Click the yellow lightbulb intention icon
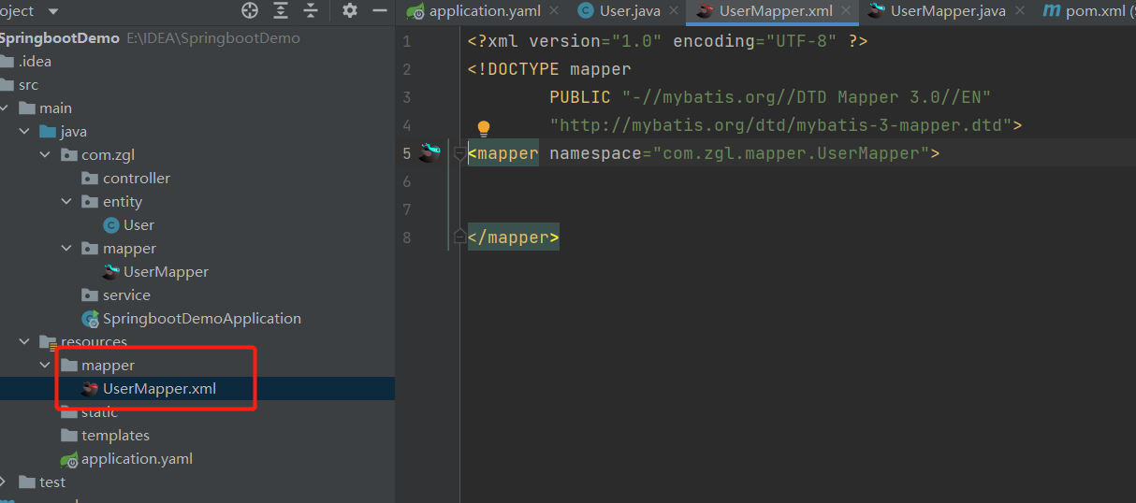 coord(484,128)
